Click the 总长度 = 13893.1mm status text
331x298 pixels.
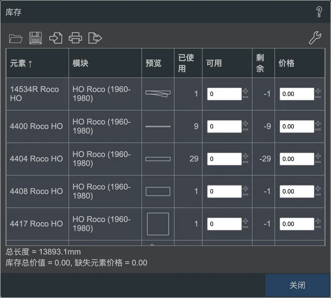point(43,252)
